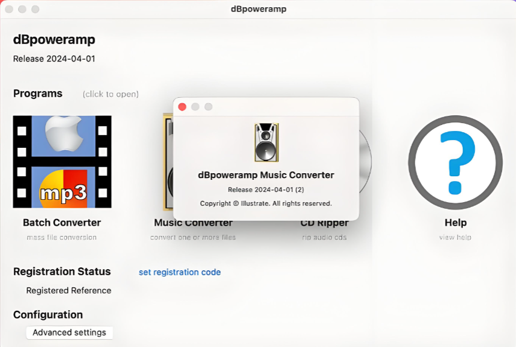Click the 'rip audio cds' caption

(x=325, y=237)
